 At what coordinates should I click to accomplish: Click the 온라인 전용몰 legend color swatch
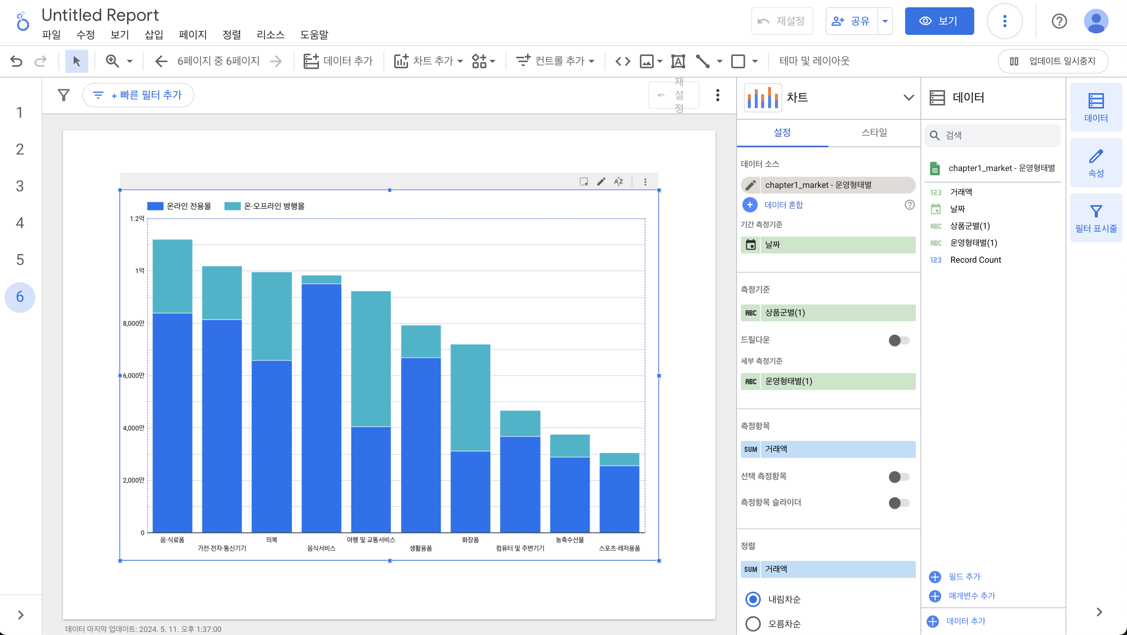pyautogui.click(x=155, y=206)
